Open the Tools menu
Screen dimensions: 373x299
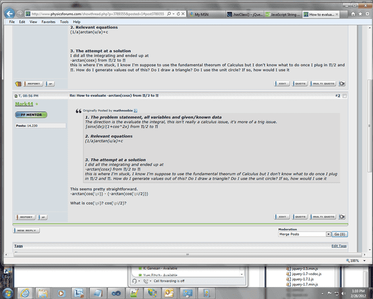click(64, 22)
